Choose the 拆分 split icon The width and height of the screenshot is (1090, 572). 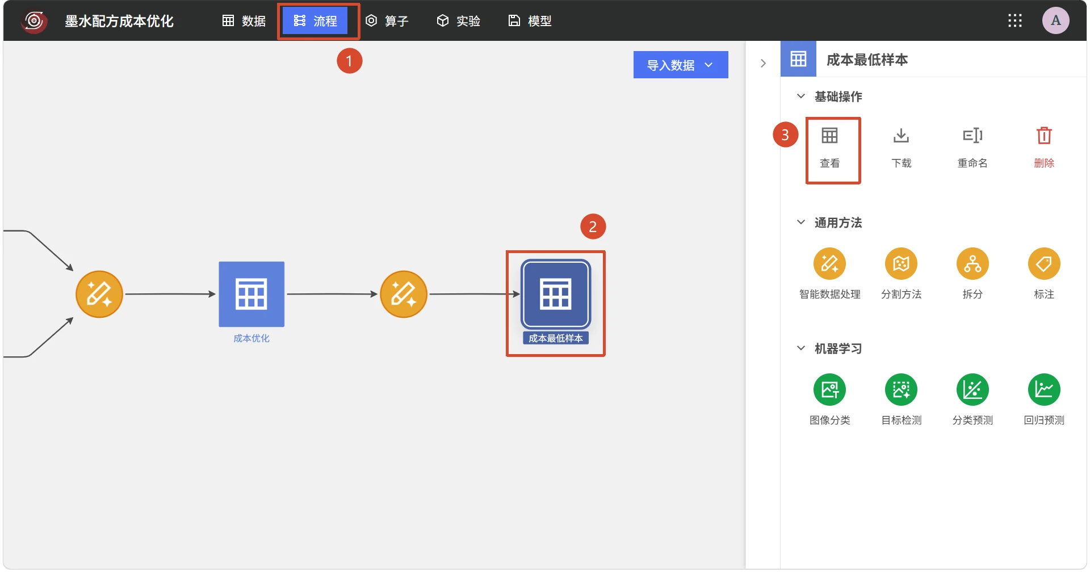click(x=972, y=264)
